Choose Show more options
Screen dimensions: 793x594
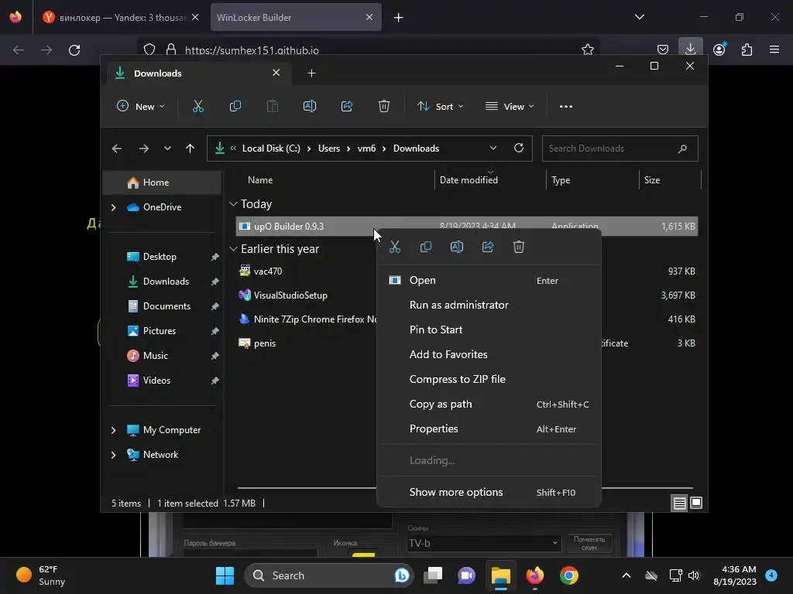pyautogui.click(x=489, y=493)
